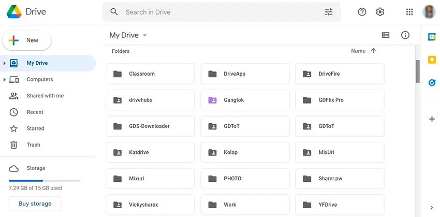Click the Starred star icon
The height and width of the screenshot is (217, 440).
point(14,128)
